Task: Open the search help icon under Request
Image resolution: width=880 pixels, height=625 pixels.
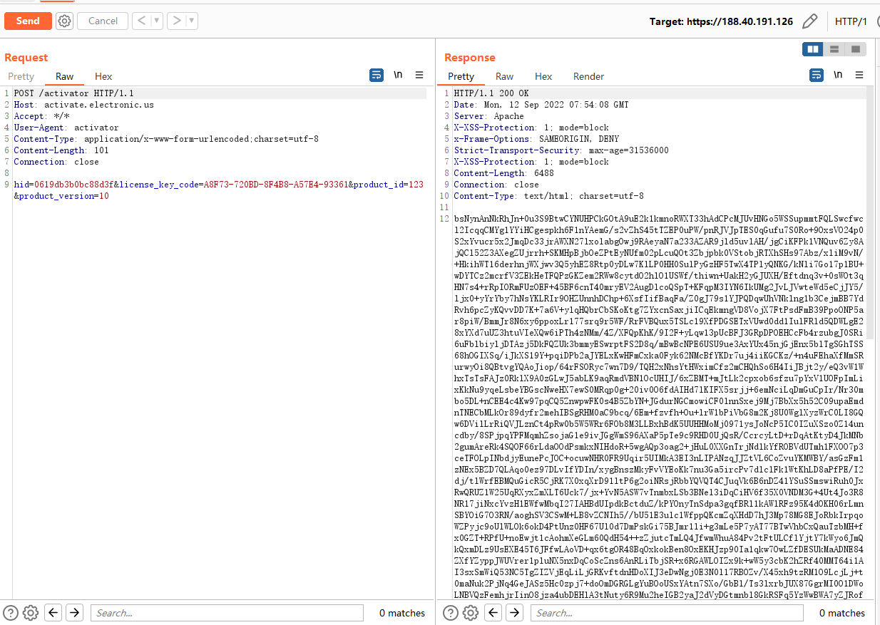Action: (11, 612)
